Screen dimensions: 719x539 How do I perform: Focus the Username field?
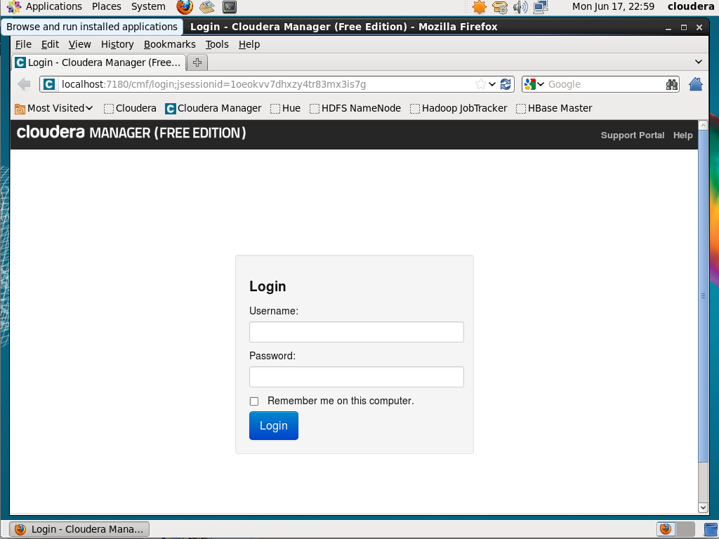[356, 332]
